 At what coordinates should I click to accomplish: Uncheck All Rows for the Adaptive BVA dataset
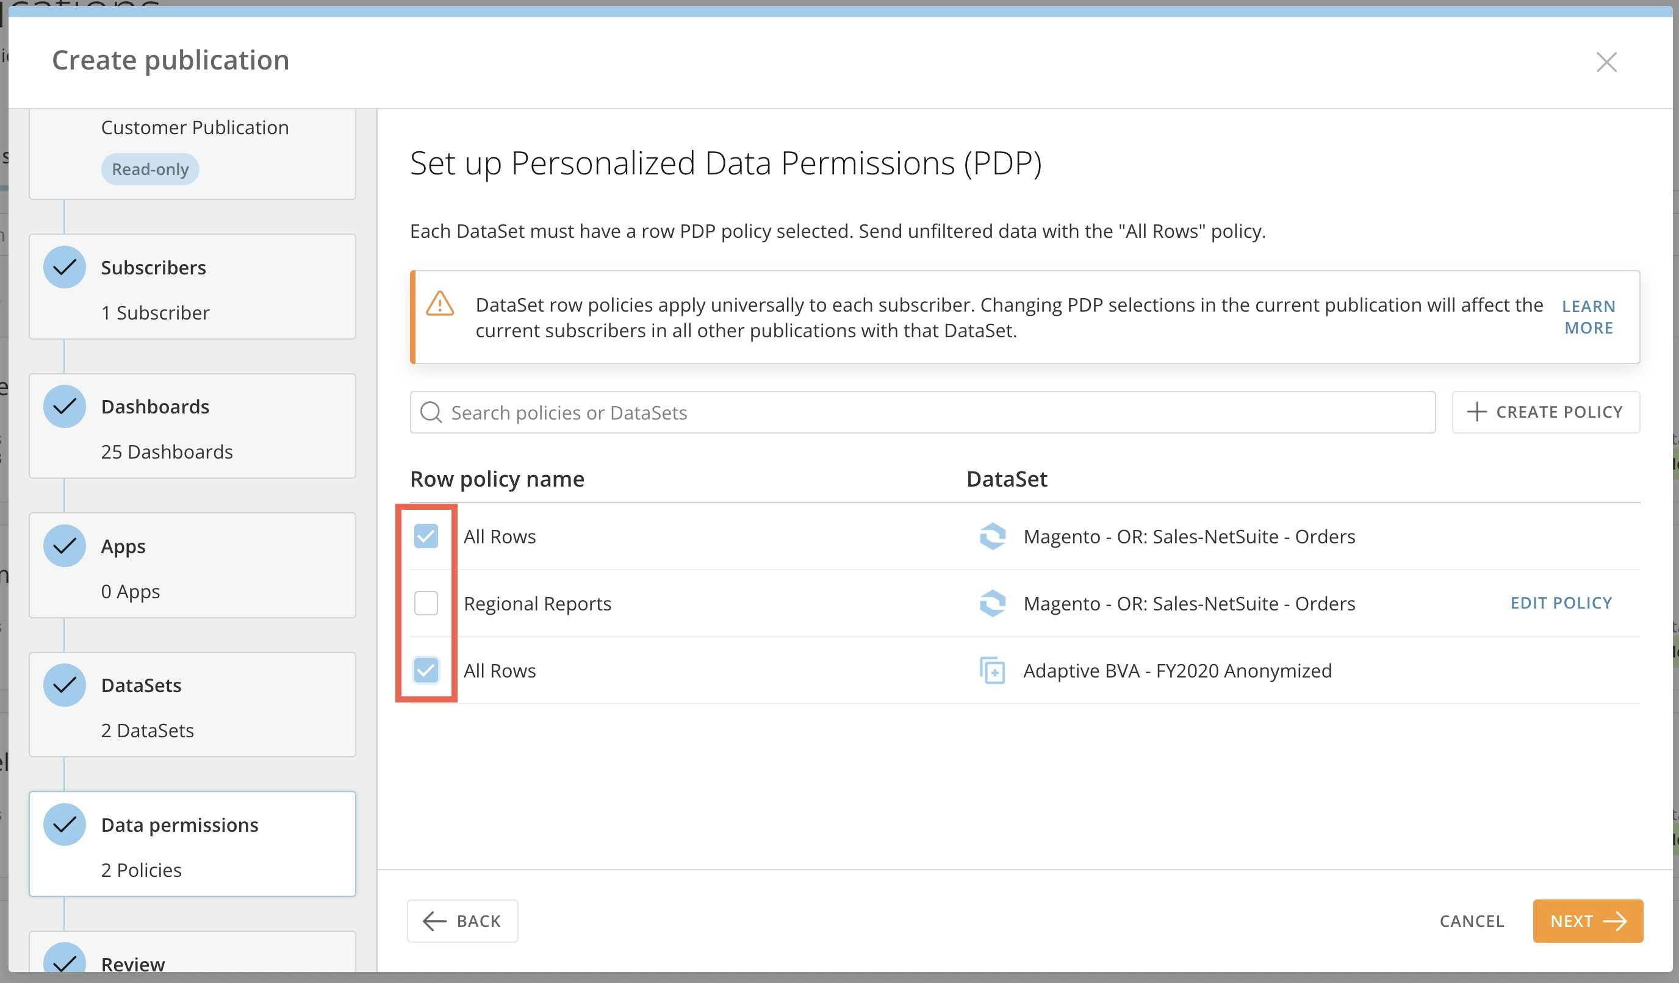coord(426,671)
